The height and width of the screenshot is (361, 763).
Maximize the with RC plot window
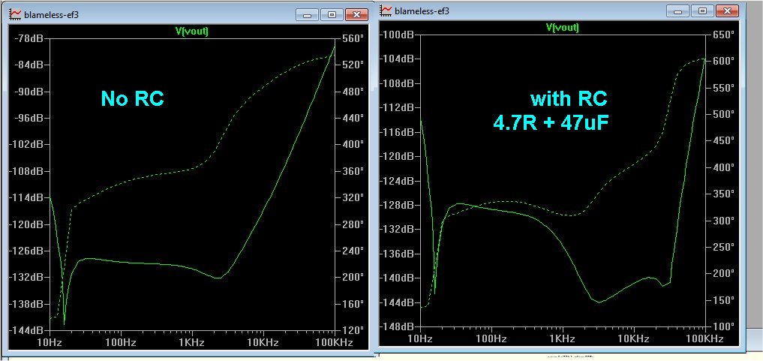703,11
